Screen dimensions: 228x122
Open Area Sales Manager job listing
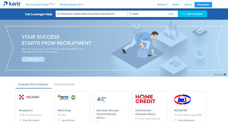pos(108,114)
